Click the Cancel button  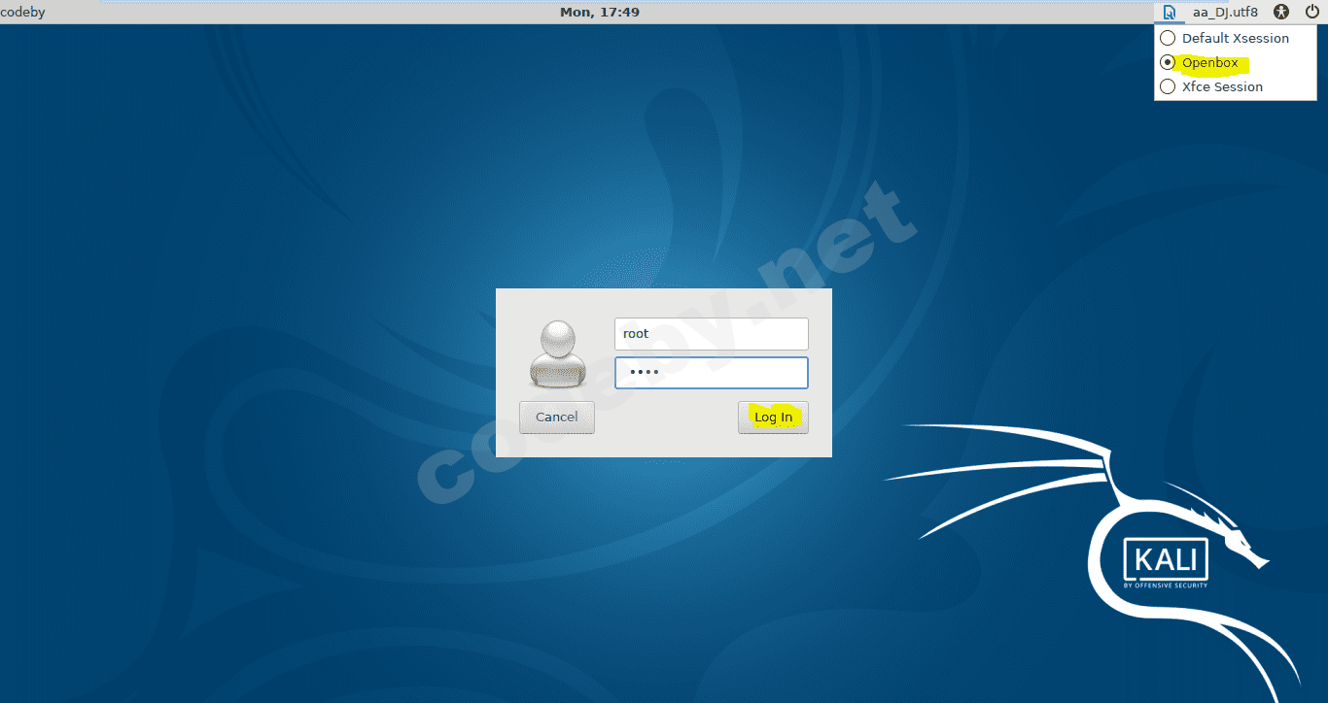(556, 418)
